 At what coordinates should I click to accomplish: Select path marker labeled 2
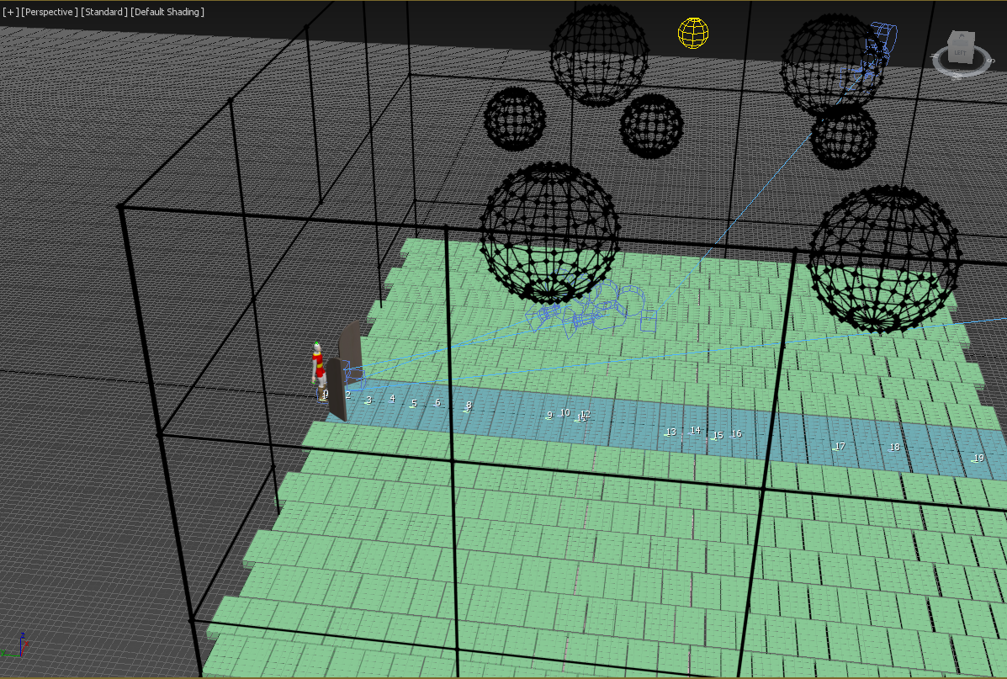[x=348, y=395]
